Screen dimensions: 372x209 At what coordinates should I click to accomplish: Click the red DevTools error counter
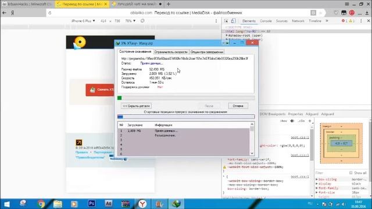click(344, 21)
